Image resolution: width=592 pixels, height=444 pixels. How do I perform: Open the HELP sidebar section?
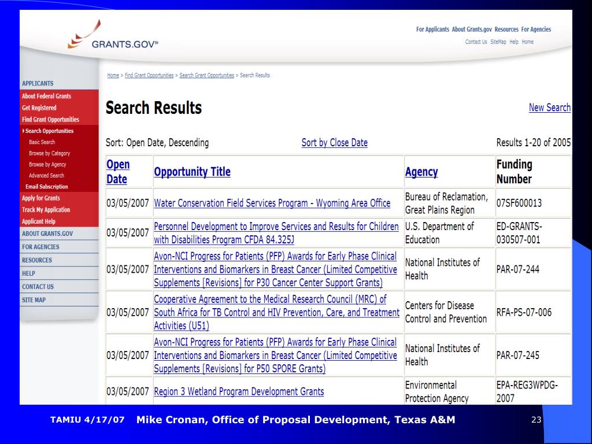pyautogui.click(x=28, y=273)
